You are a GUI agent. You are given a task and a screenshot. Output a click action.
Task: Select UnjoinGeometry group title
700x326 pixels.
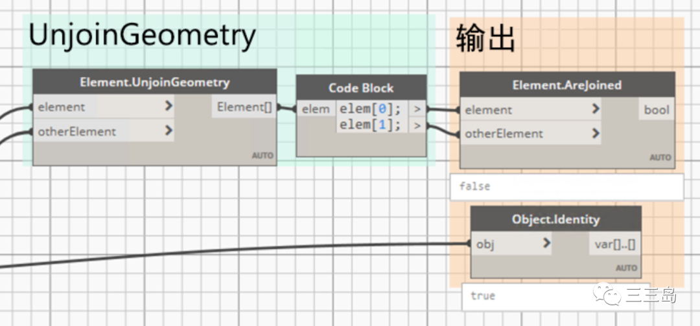click(x=142, y=36)
